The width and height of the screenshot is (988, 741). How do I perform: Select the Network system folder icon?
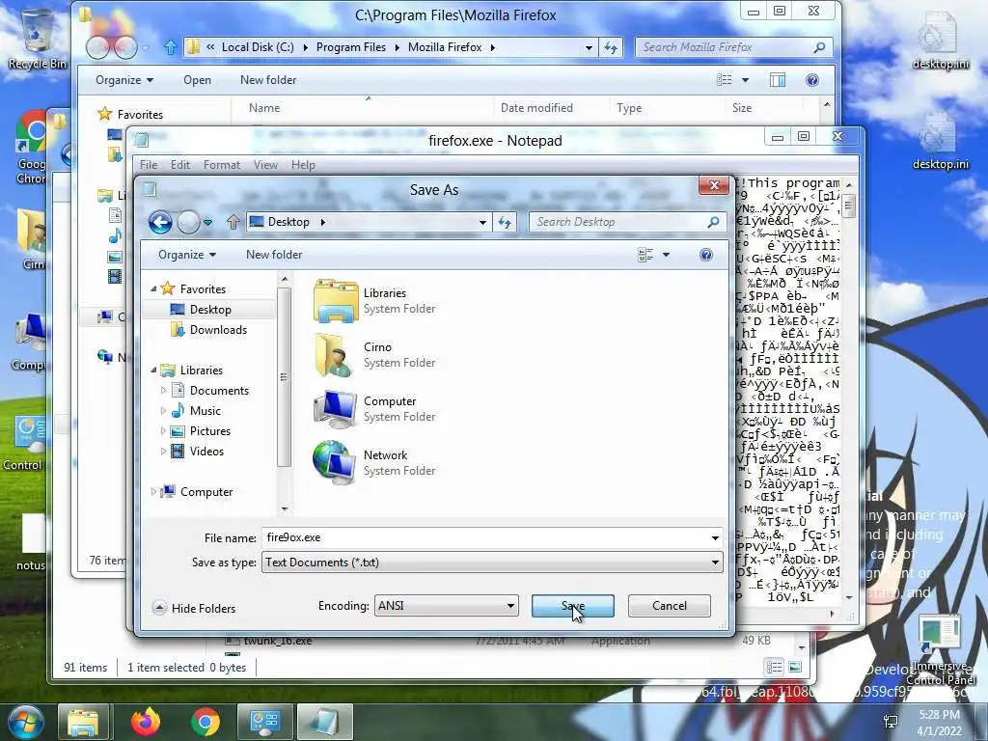[334, 462]
